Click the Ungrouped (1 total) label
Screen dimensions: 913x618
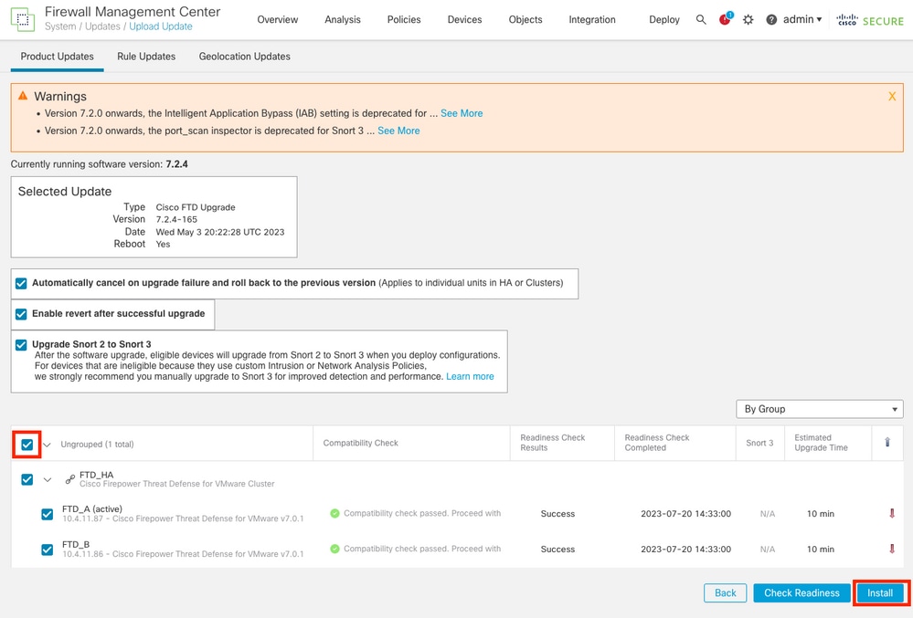(x=97, y=445)
